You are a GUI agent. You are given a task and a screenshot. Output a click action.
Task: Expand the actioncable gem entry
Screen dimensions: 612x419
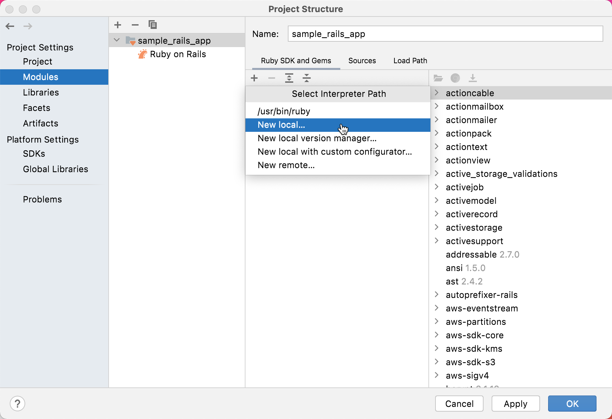(437, 93)
